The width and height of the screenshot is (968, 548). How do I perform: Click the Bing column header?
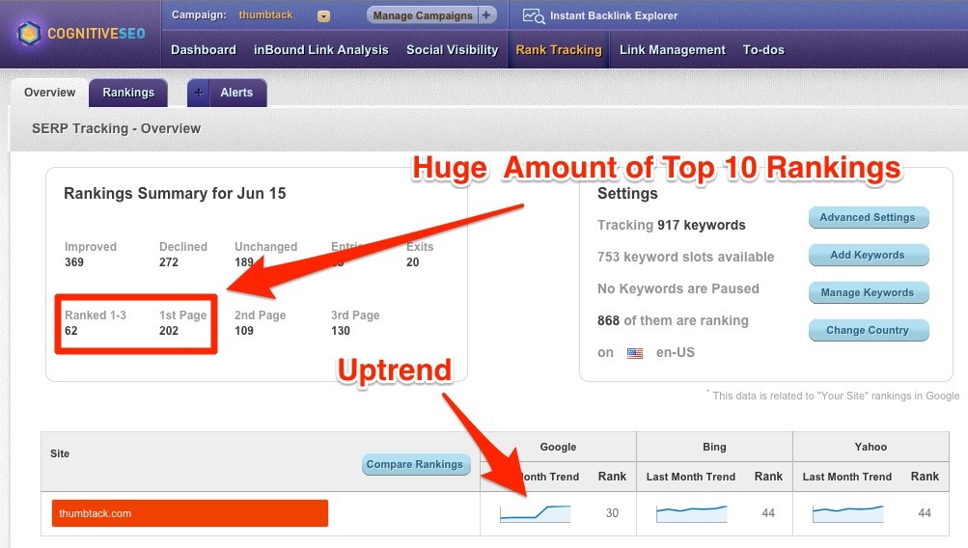click(714, 447)
